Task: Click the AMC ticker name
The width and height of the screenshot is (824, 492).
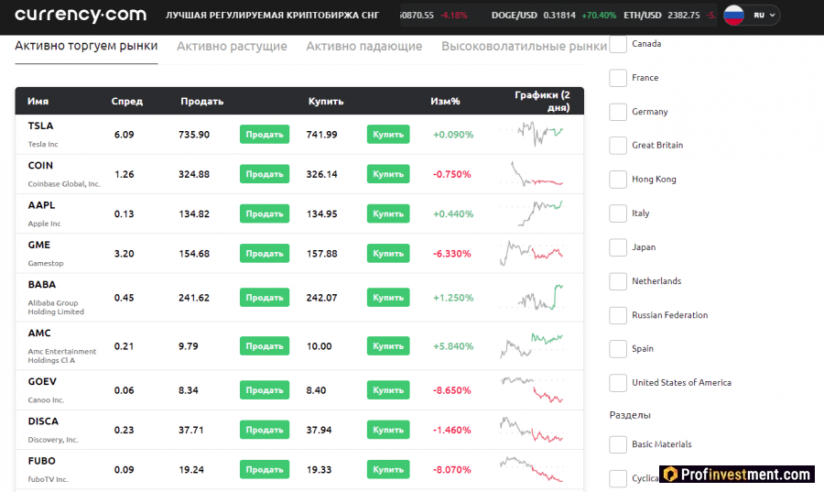Action: coord(39,333)
